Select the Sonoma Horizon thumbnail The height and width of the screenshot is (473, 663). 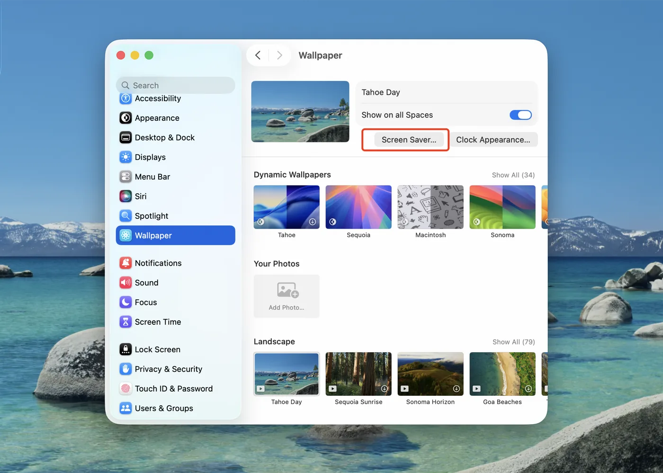point(430,374)
